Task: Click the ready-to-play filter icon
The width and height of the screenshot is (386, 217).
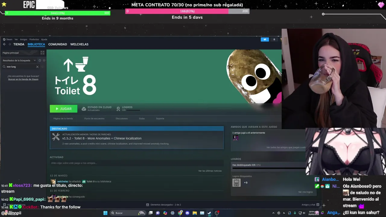Action: pyautogui.click(x=44, y=60)
